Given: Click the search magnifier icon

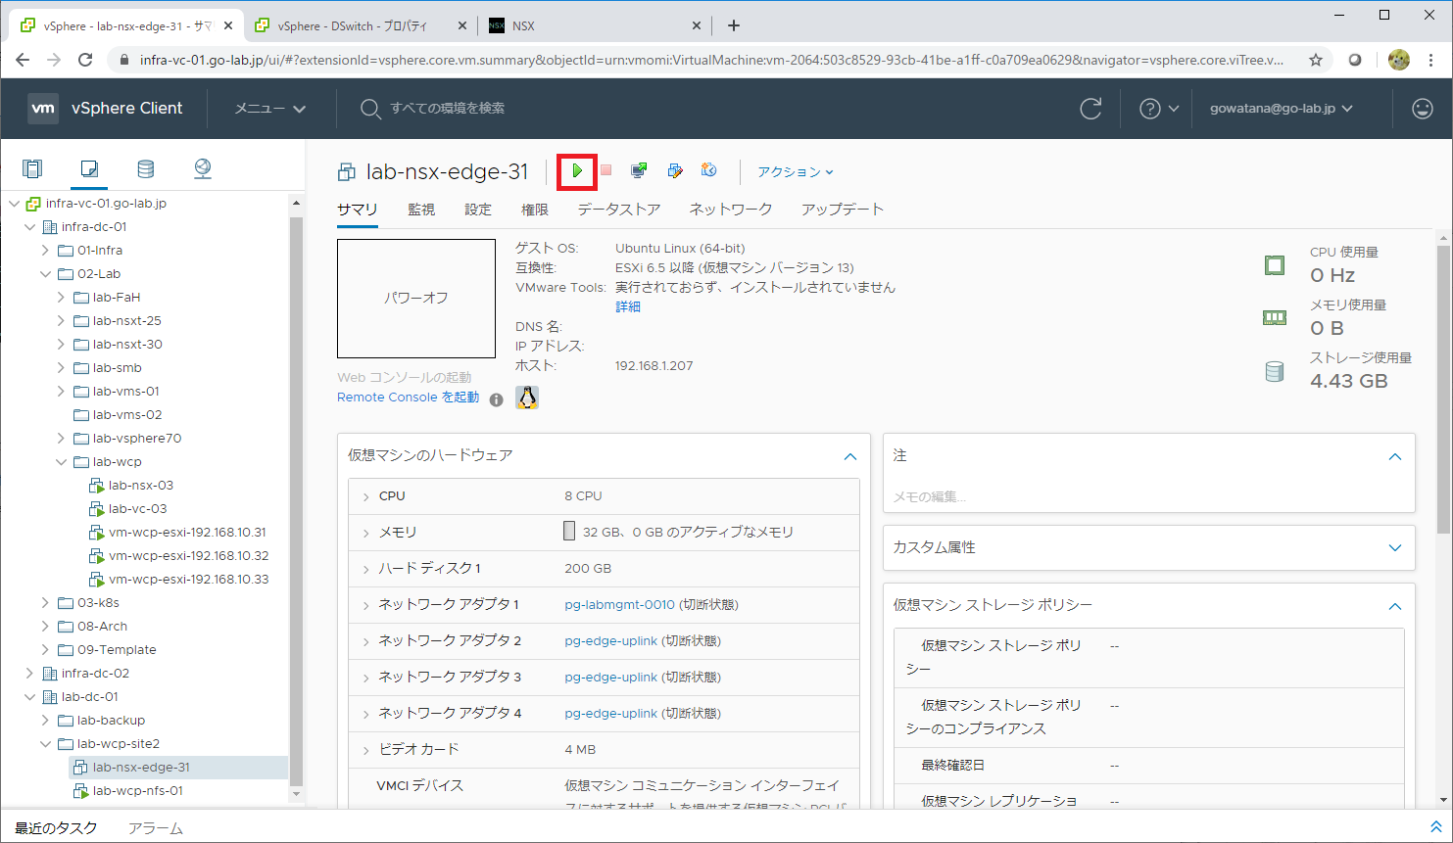Looking at the screenshot, I should pos(369,109).
